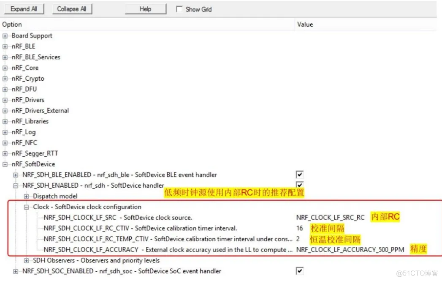Collapse the Clock configuration node
This screenshot has height=281, width=442.
tap(27, 207)
